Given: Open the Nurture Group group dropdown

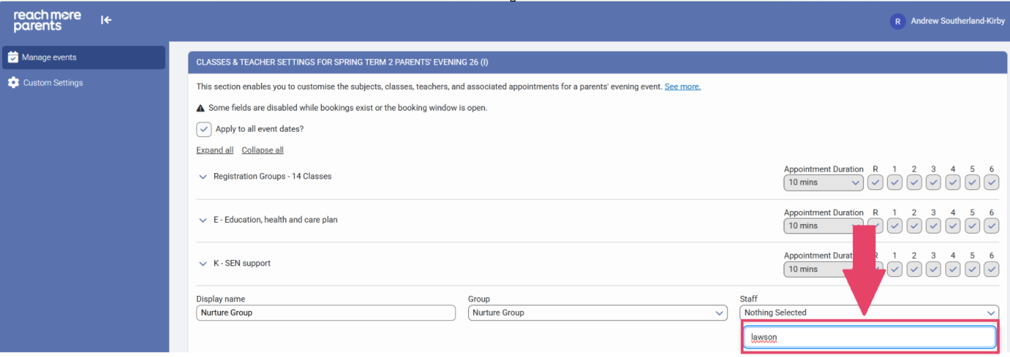Looking at the screenshot, I should 597,313.
